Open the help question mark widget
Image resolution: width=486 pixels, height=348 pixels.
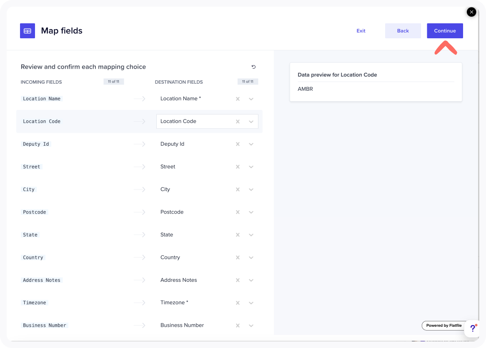(x=473, y=328)
